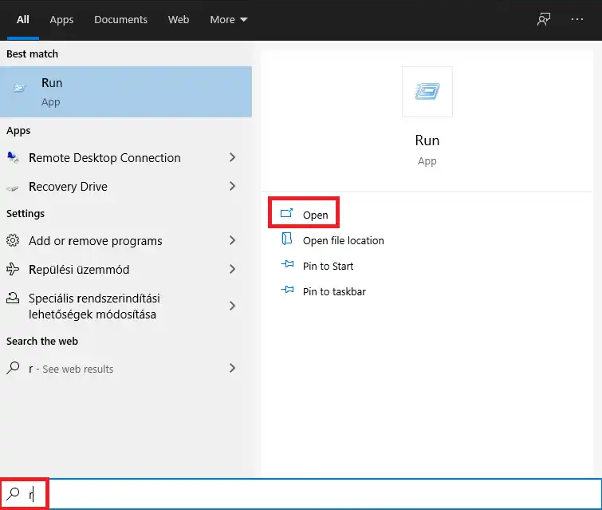Viewport: 602px width, 510px height.
Task: Click the Recovery Drive icon
Action: pos(13,188)
